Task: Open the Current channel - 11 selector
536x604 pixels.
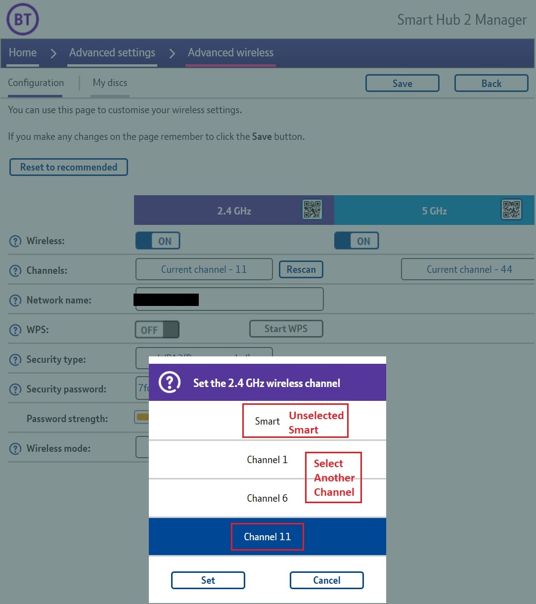Action: [x=204, y=269]
